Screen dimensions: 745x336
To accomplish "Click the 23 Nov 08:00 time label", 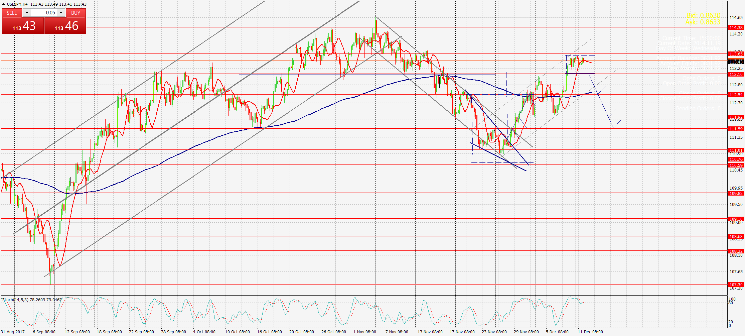I will click(494, 332).
